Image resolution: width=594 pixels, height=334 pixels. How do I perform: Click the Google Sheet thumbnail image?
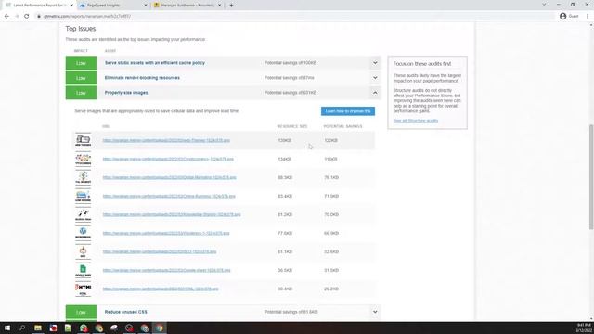(83, 270)
